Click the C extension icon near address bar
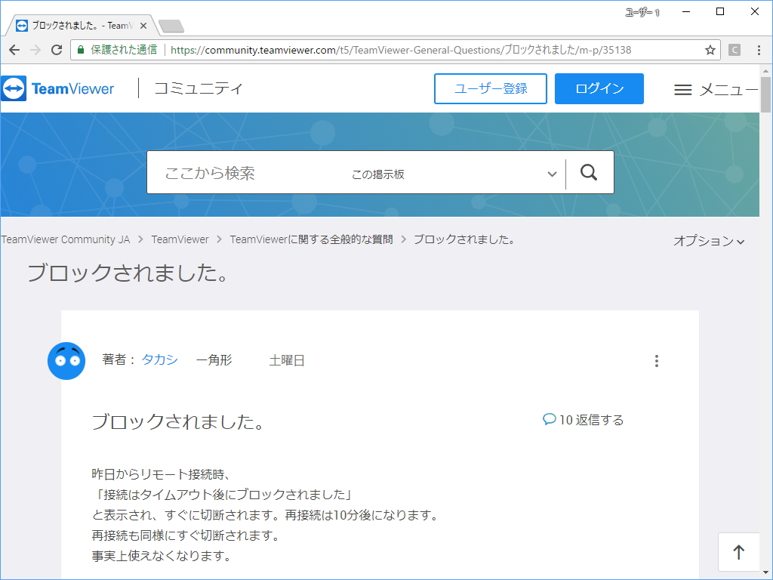 coord(734,50)
